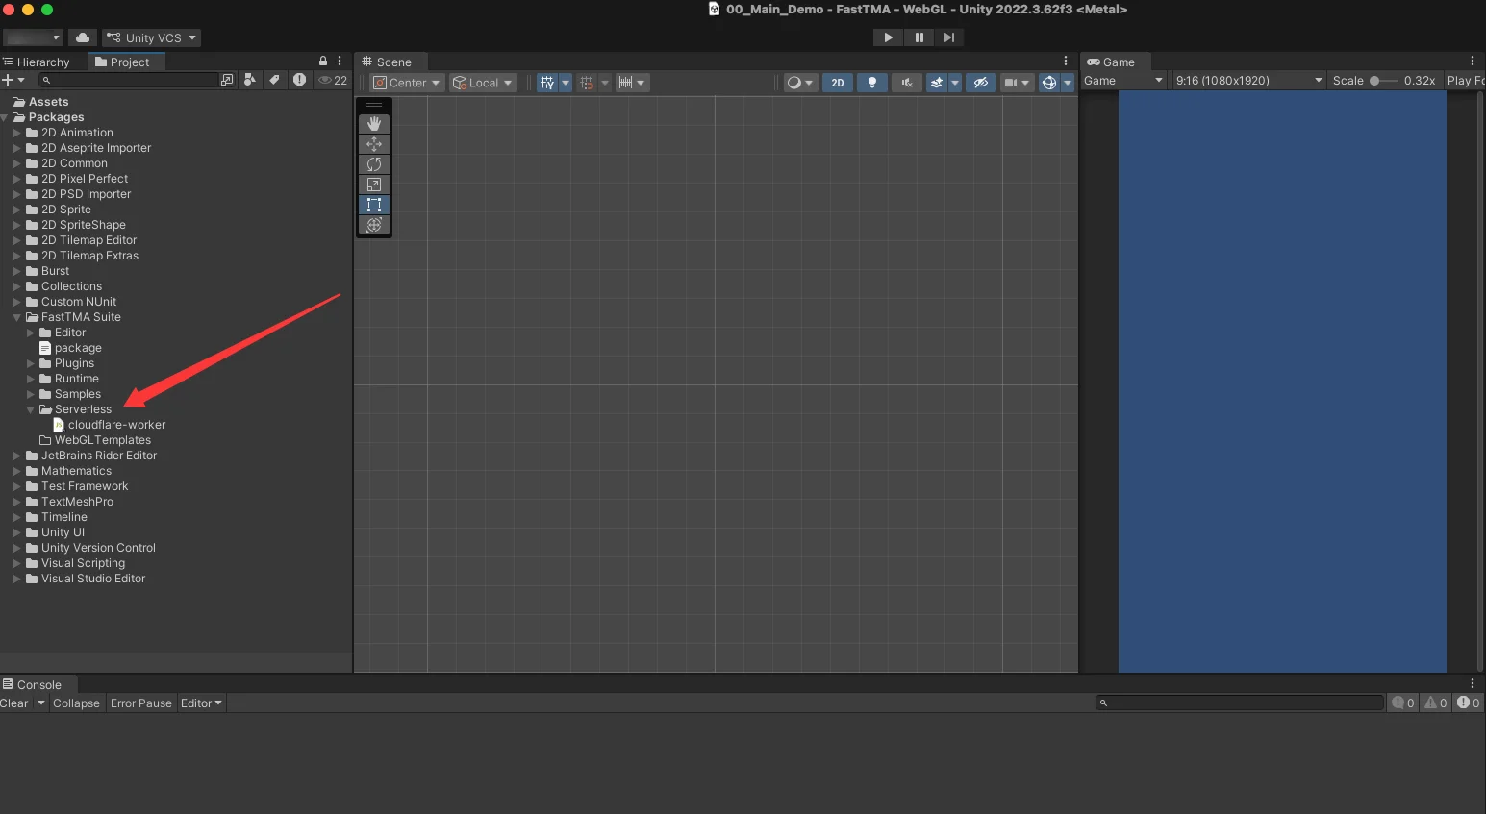Toggle hidden packages visibility count 22
This screenshot has height=814, width=1486.
click(x=333, y=80)
